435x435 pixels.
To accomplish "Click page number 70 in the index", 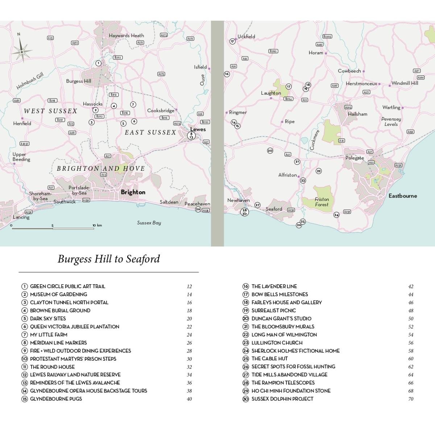I will [411, 399].
